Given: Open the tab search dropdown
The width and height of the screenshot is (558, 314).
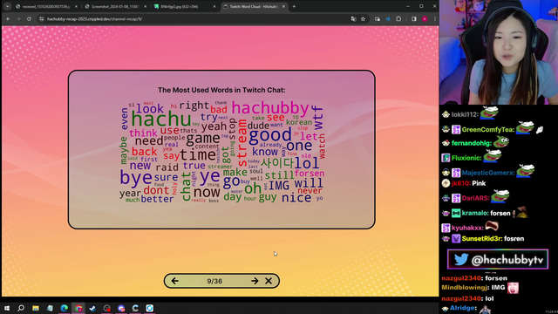Looking at the screenshot, I should tap(8, 6).
